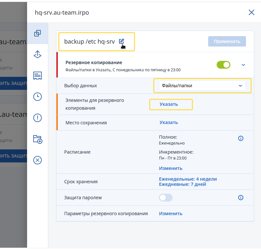Viewport: 261px width, 249px height.
Task: Enable the Защита паролем switch
Action: click(x=166, y=198)
